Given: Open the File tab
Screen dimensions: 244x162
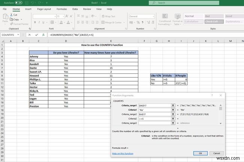Looking at the screenshot, I should pyautogui.click(x=5, y=9).
